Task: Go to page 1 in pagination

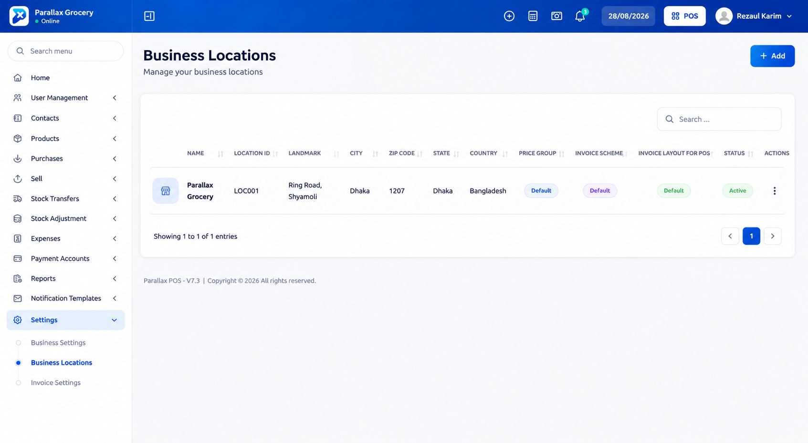Action: coord(751,236)
